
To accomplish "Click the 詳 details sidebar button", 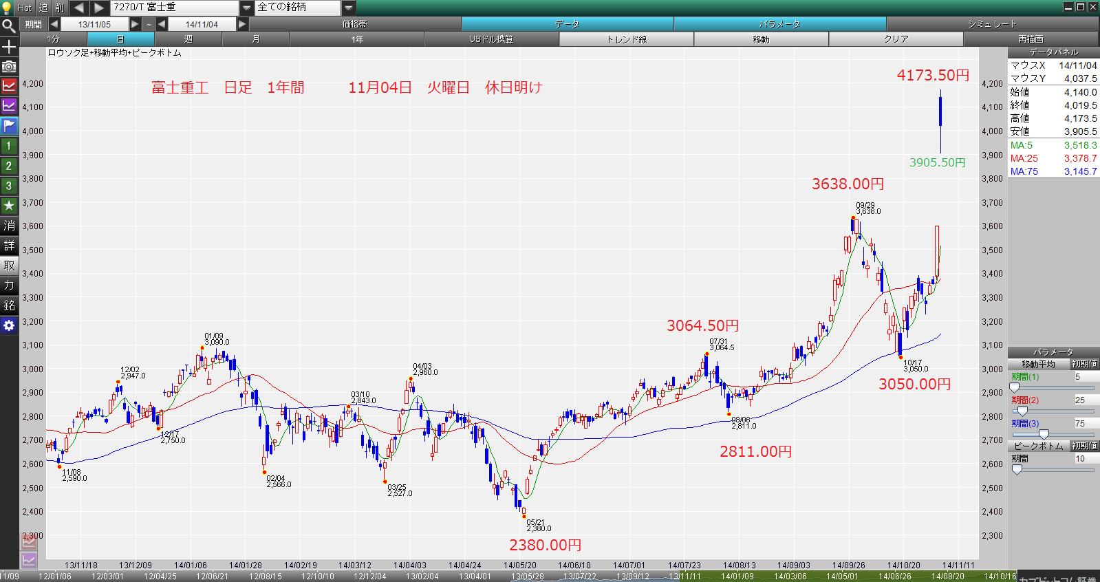I will tap(9, 246).
